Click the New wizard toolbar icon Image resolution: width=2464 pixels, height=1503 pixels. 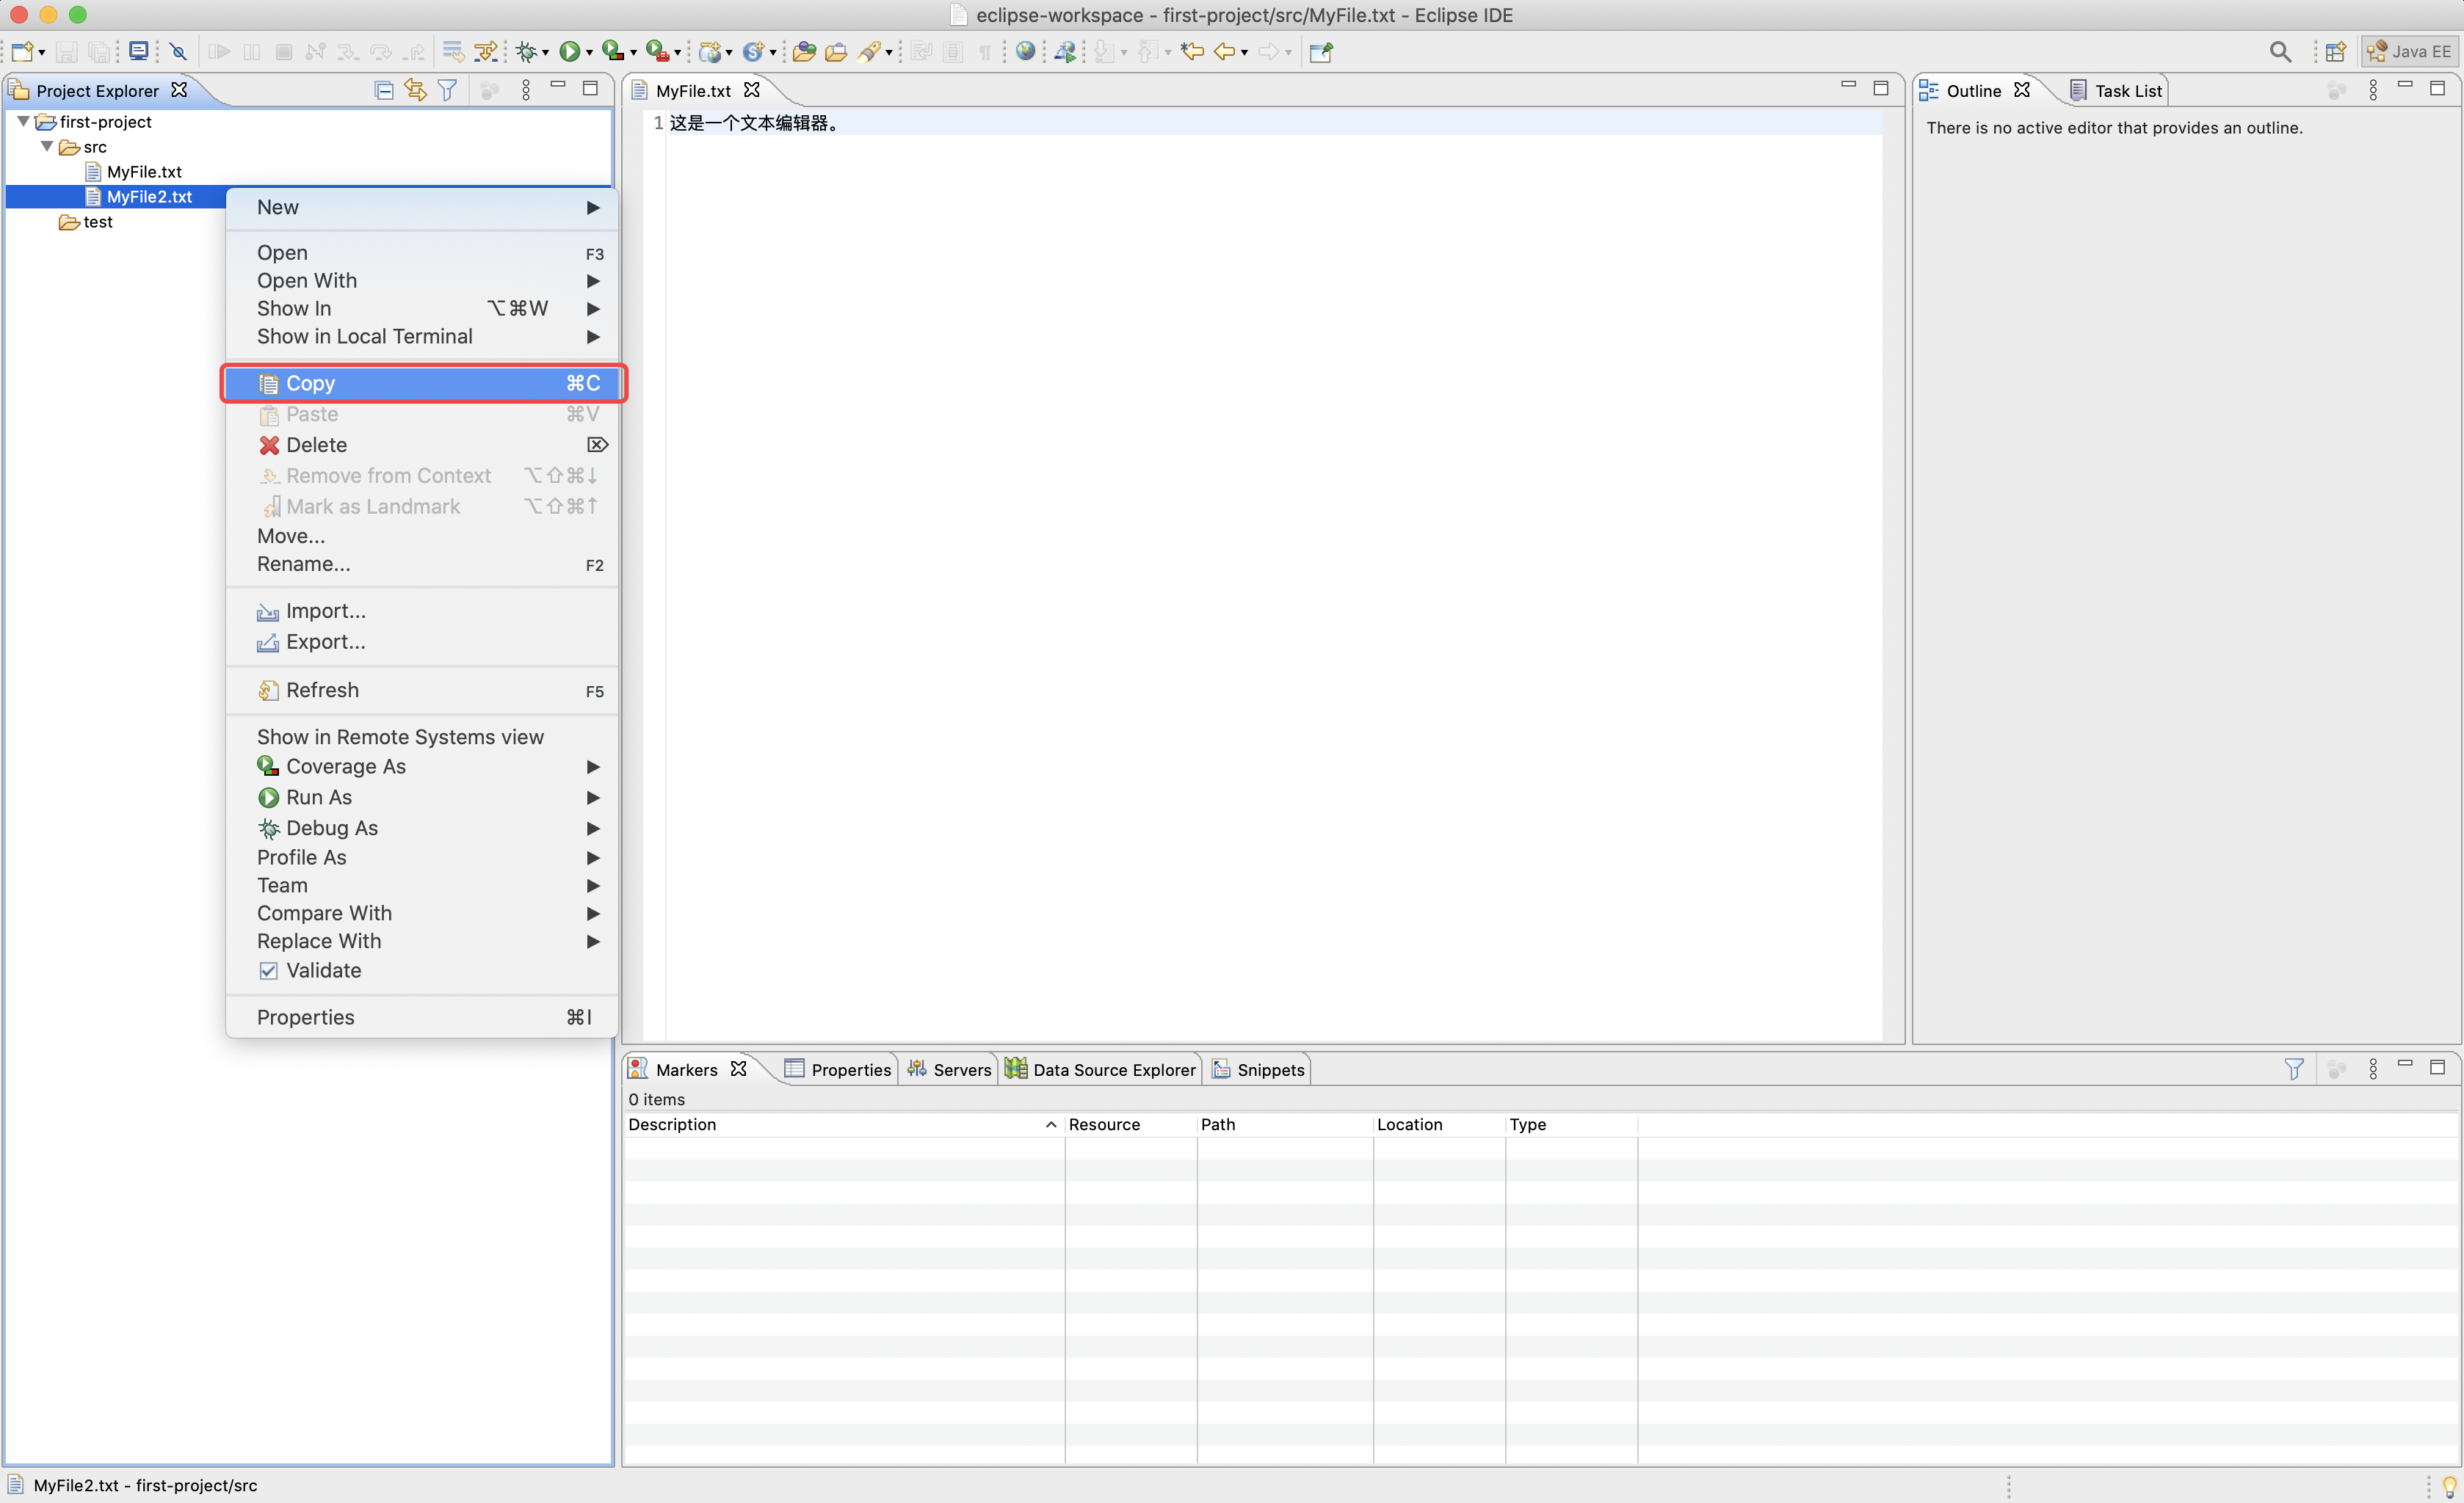pyautogui.click(x=22, y=52)
